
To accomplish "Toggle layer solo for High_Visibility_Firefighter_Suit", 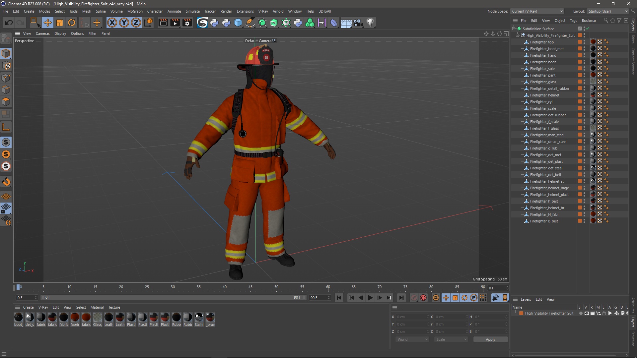I will pos(581,313).
